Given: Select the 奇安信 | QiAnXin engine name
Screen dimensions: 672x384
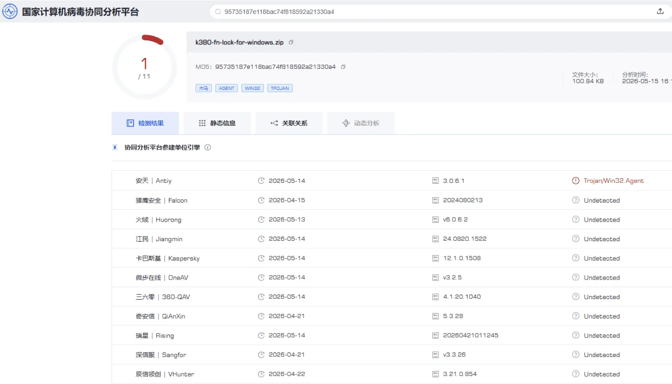Looking at the screenshot, I should [160, 316].
